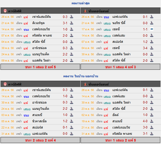Click the ผลงานล่าสุด section heading
Screen dimensions: 161x144
click(x=81, y=3)
